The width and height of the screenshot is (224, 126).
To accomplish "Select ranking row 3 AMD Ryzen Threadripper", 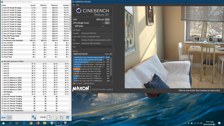I will tap(91, 62).
